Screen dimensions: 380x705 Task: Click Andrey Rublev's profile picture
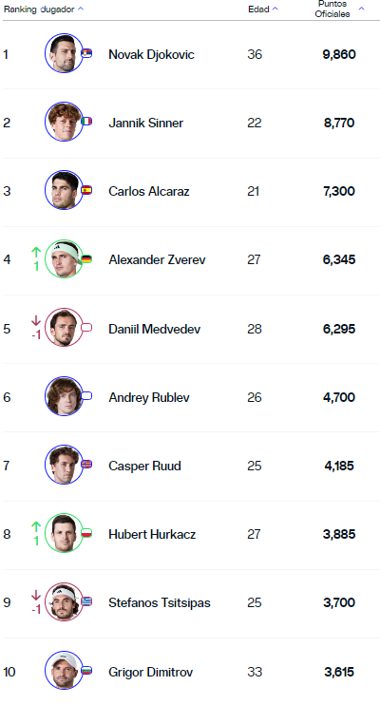point(64,396)
